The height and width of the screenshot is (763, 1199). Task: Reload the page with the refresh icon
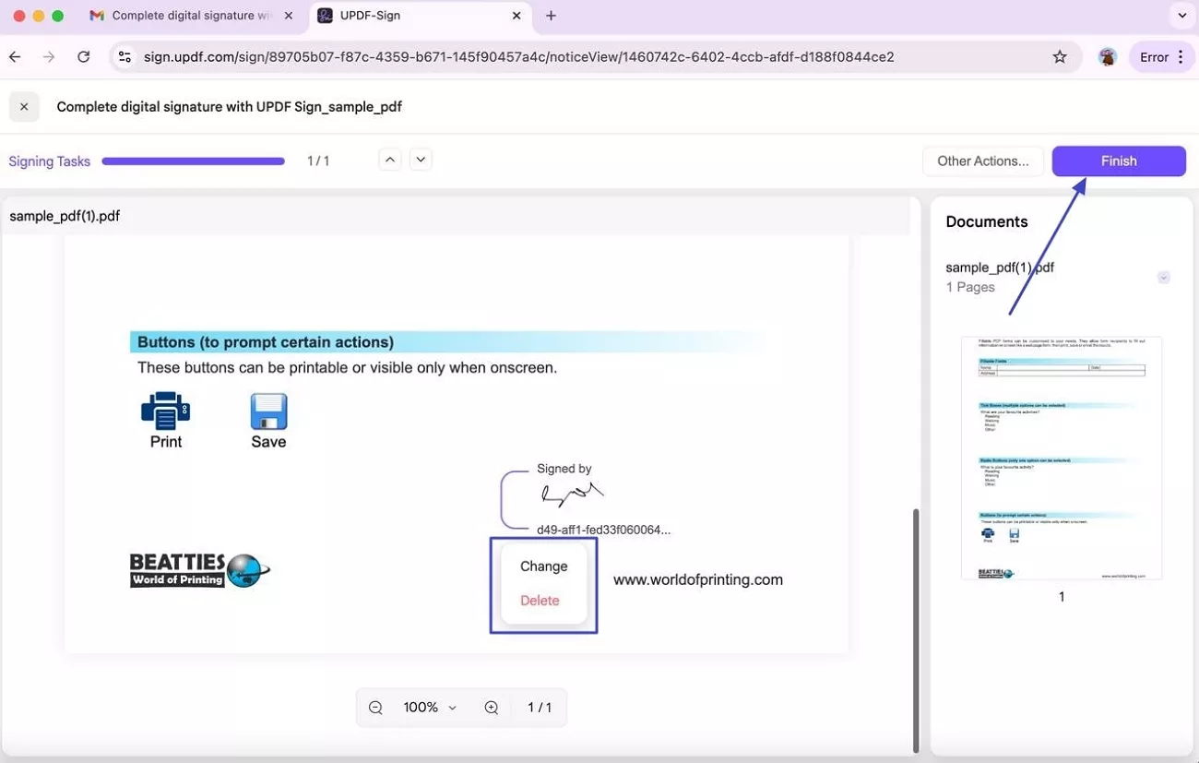pos(84,57)
